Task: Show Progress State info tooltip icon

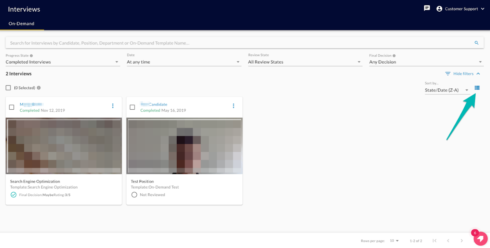Action: [32, 56]
